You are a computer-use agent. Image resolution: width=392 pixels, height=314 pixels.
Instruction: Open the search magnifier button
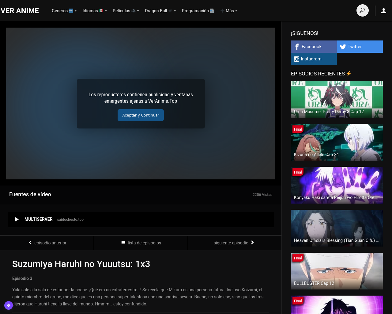click(362, 10)
